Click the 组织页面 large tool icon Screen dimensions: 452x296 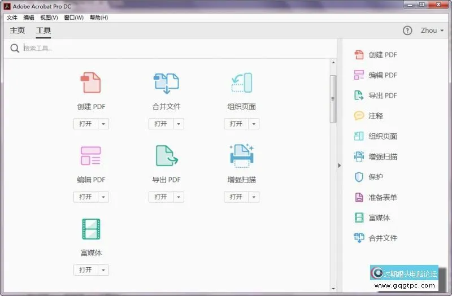[241, 83]
